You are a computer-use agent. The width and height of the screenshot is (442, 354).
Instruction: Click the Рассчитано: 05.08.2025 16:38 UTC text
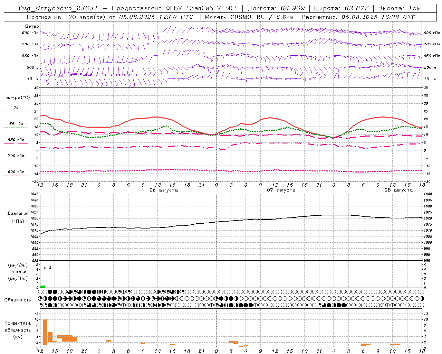[x=358, y=17]
